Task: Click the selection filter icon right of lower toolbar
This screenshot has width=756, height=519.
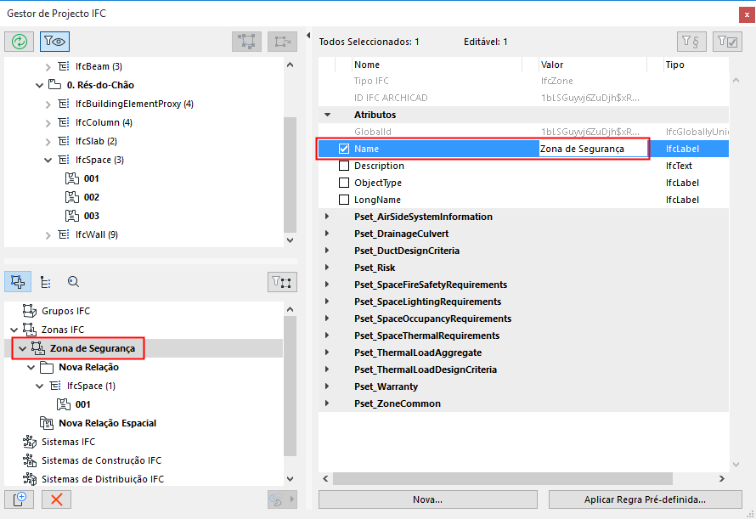Action: point(283,281)
